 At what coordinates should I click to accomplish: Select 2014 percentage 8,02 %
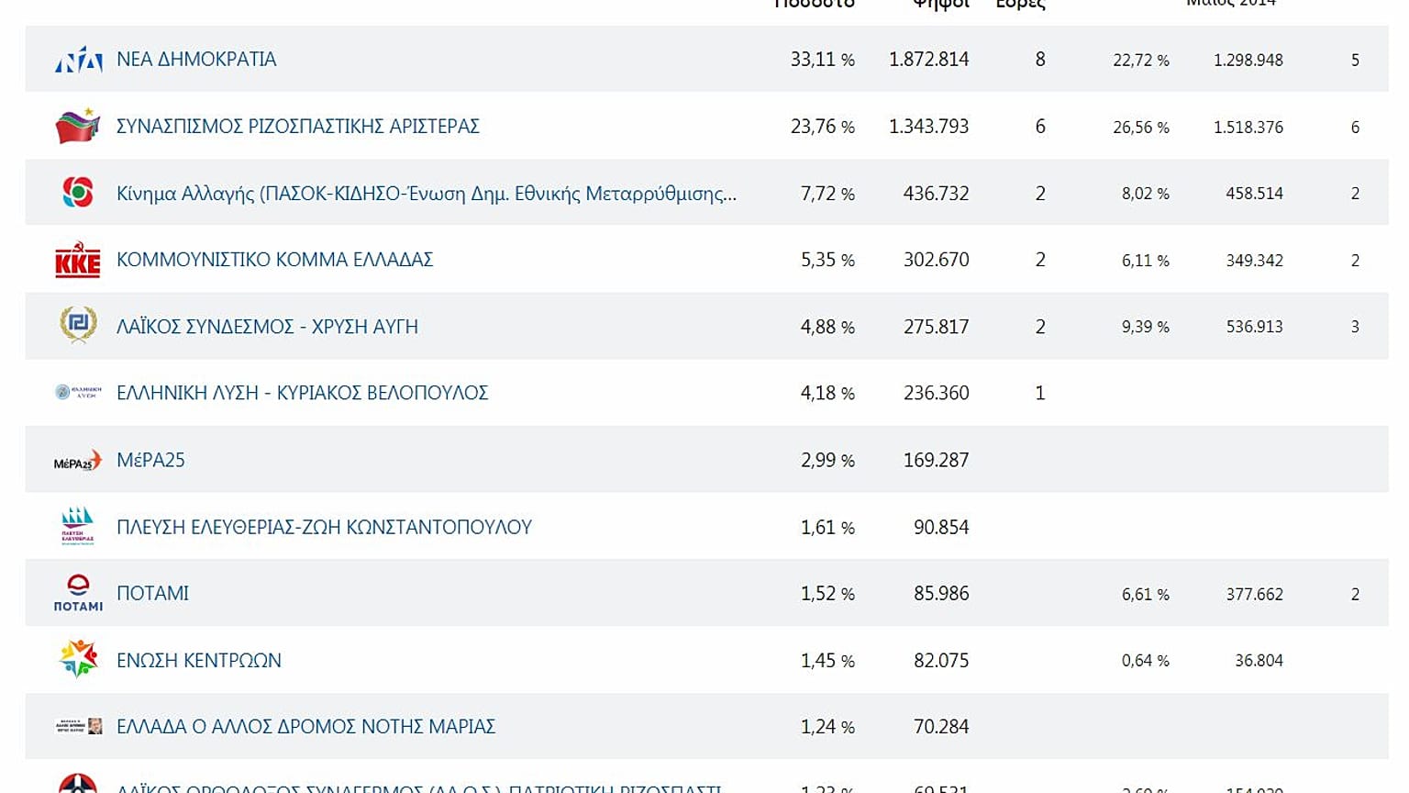[1146, 194]
